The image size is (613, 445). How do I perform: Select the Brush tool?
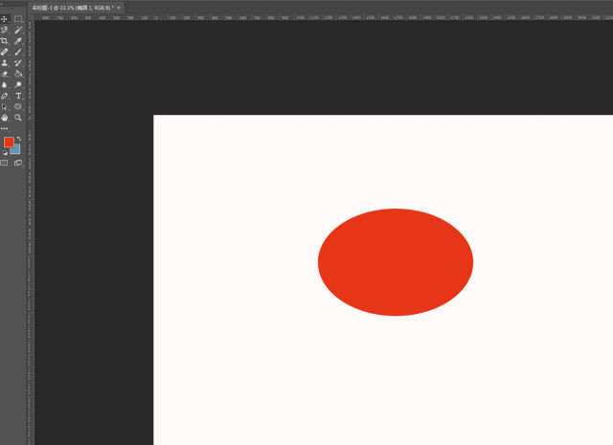pyautogui.click(x=18, y=52)
